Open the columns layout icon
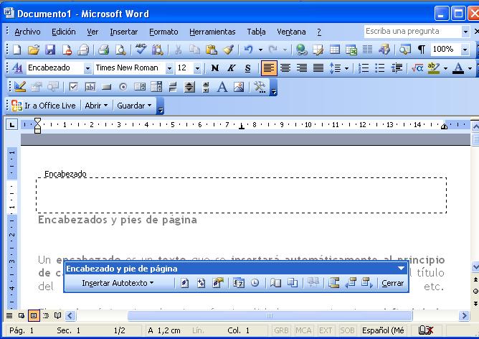The image size is (479, 339). pyautogui.click(x=368, y=50)
